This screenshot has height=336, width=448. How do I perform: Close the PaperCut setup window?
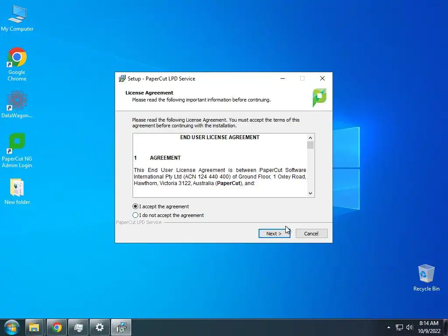point(322,79)
